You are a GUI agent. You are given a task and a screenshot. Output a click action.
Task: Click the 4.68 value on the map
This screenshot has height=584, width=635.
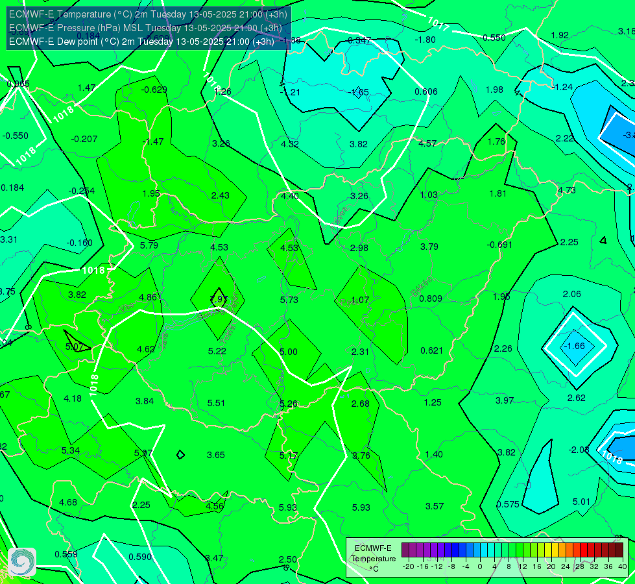[68, 502]
